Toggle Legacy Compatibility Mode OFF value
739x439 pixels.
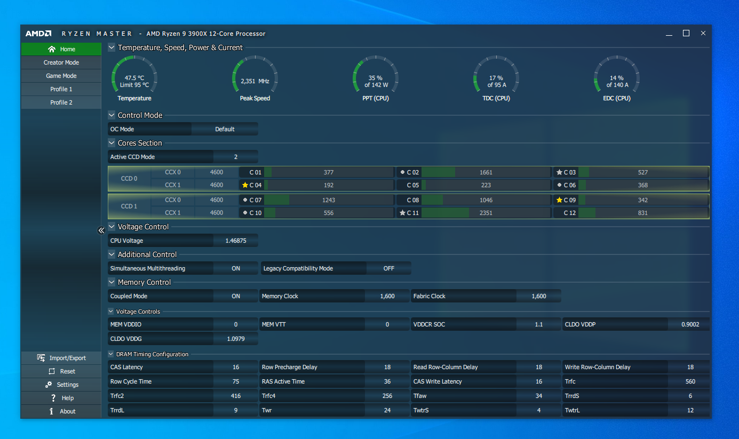[x=389, y=268]
